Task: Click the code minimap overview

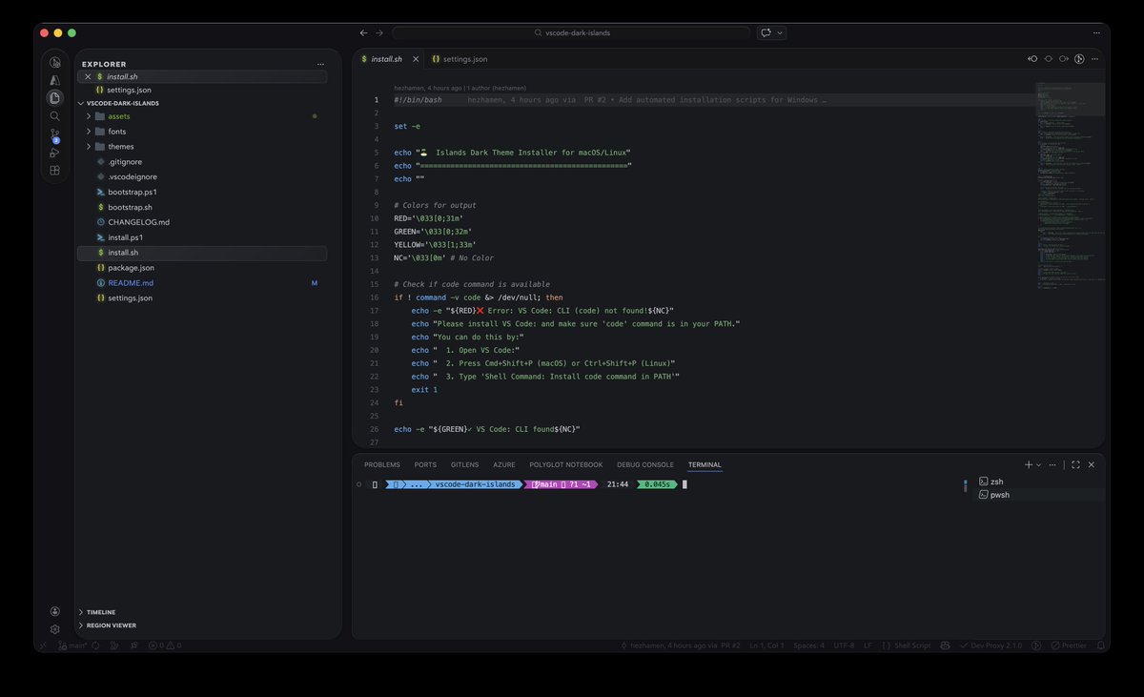Action: click(x=1071, y=186)
